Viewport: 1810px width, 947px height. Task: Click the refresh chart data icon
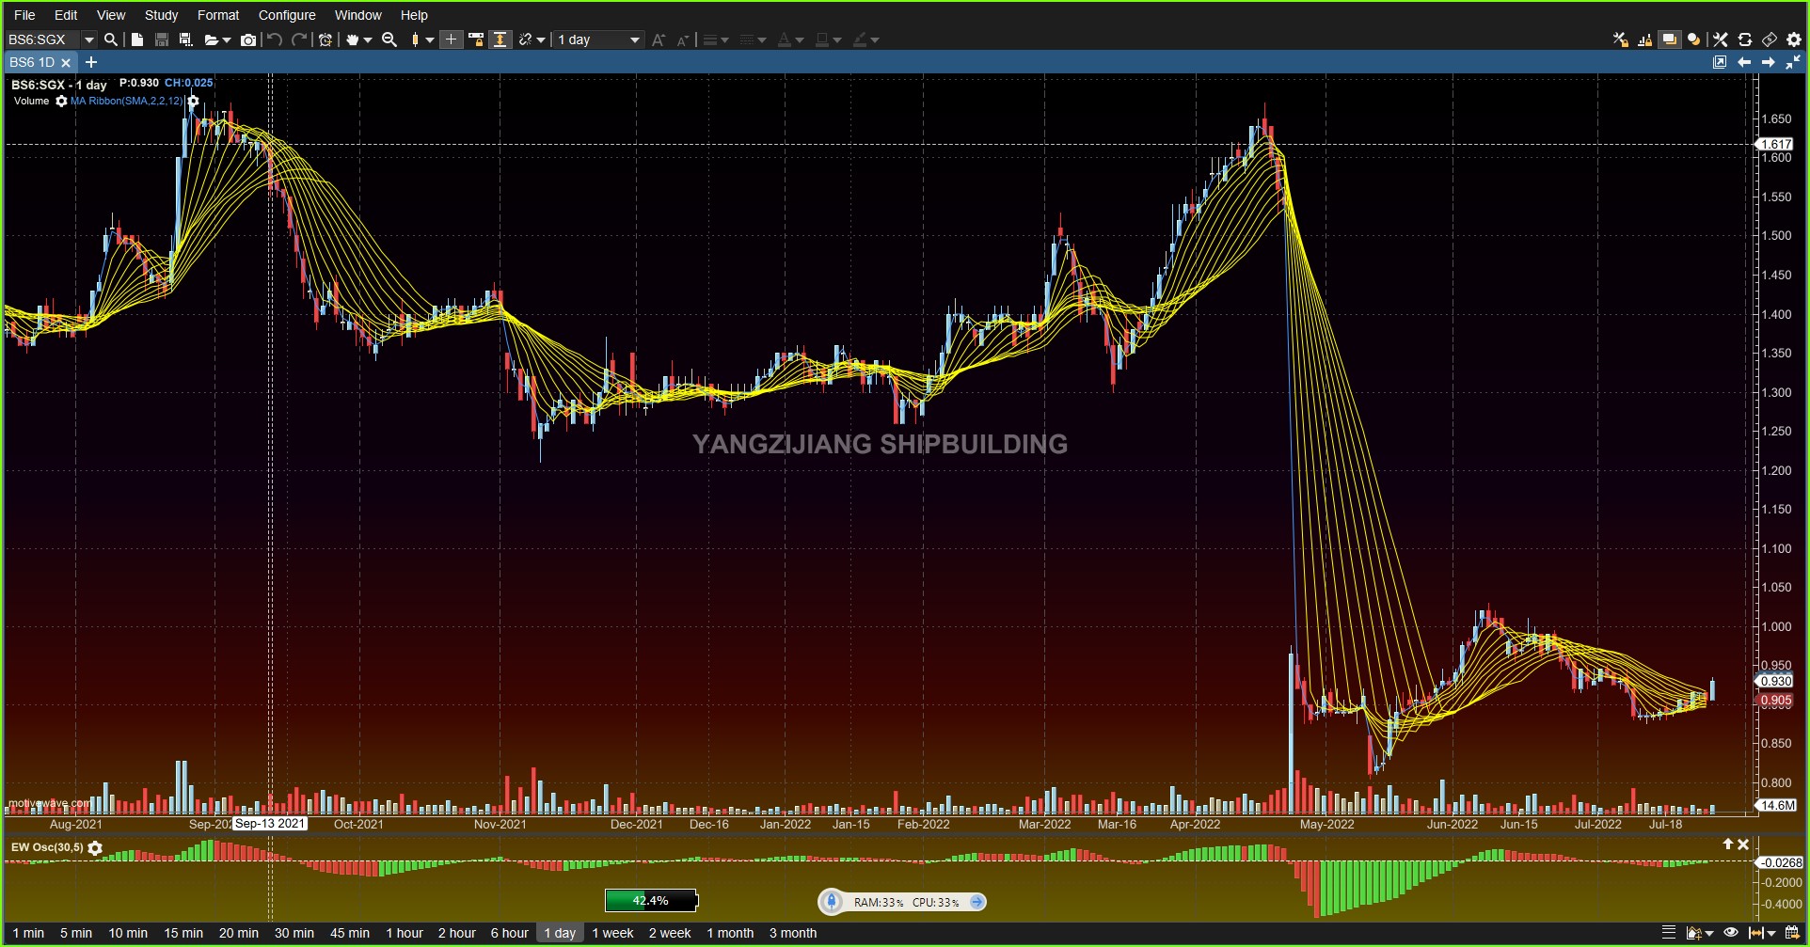coord(1745,39)
